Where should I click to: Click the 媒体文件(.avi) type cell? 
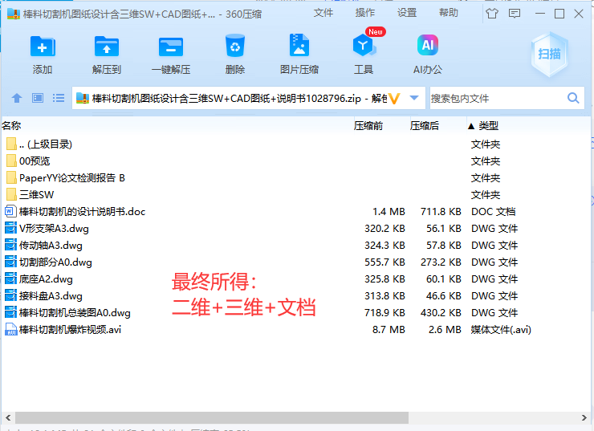click(501, 330)
